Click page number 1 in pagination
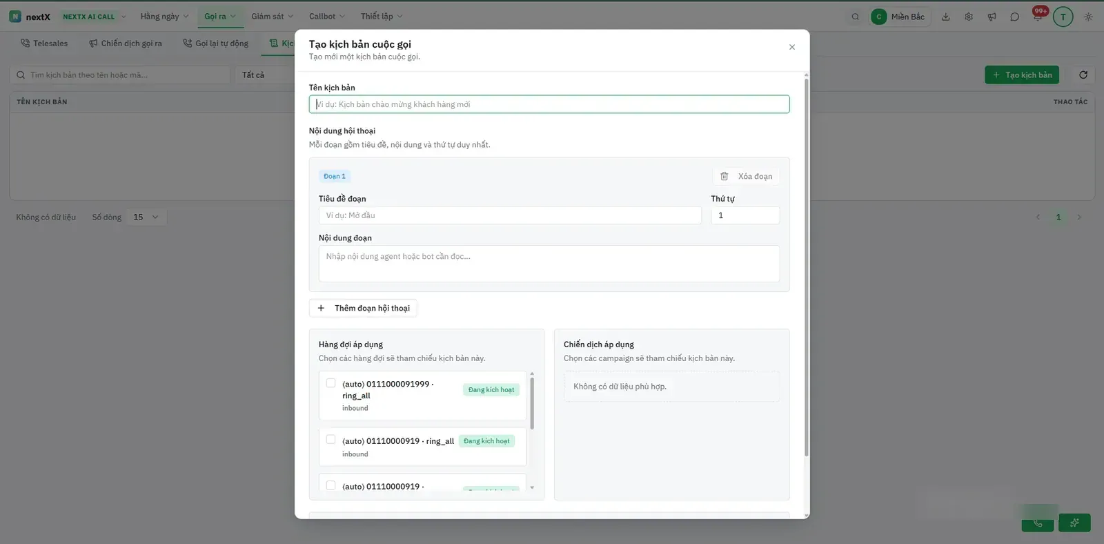 click(1058, 217)
